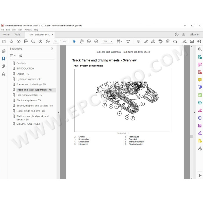Open the Attachments paperclip panel

coord(3,66)
